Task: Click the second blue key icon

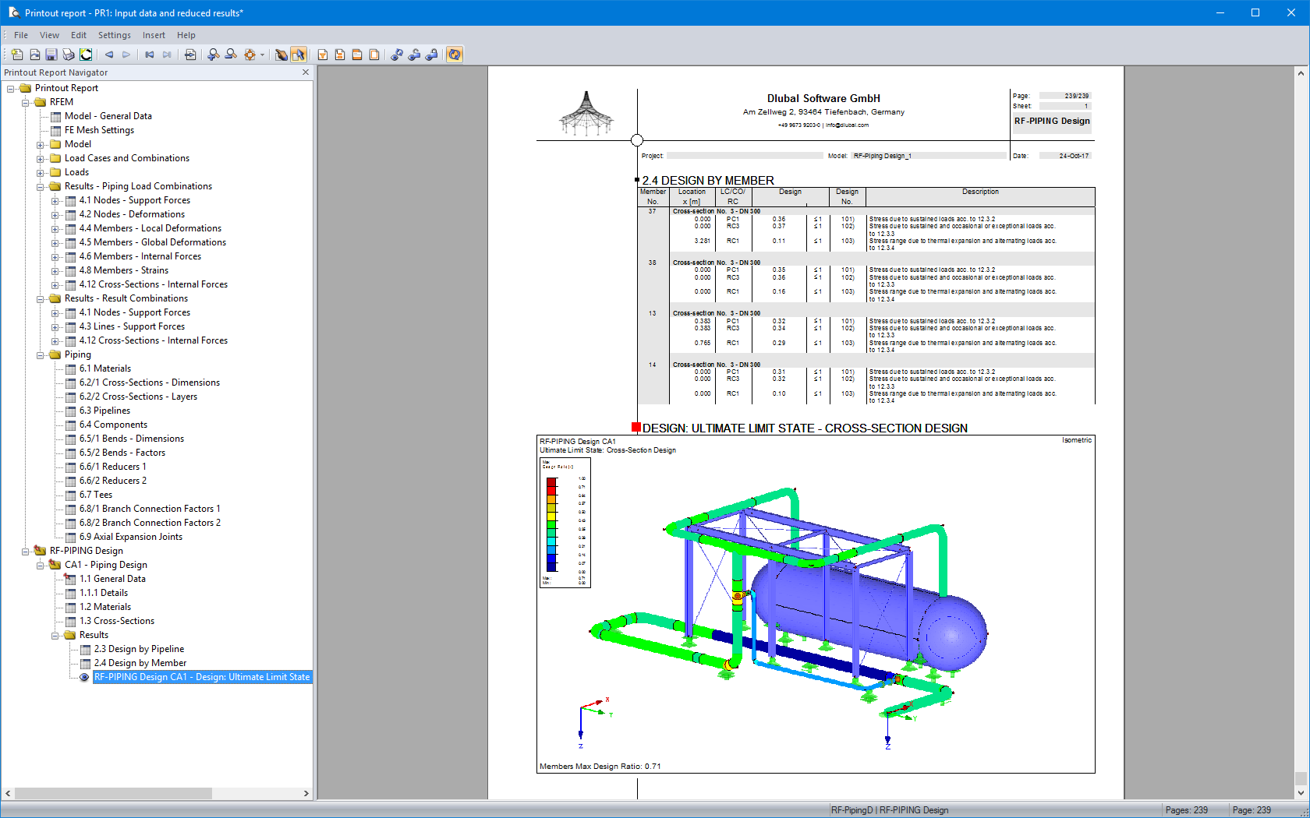Action: coord(414,55)
